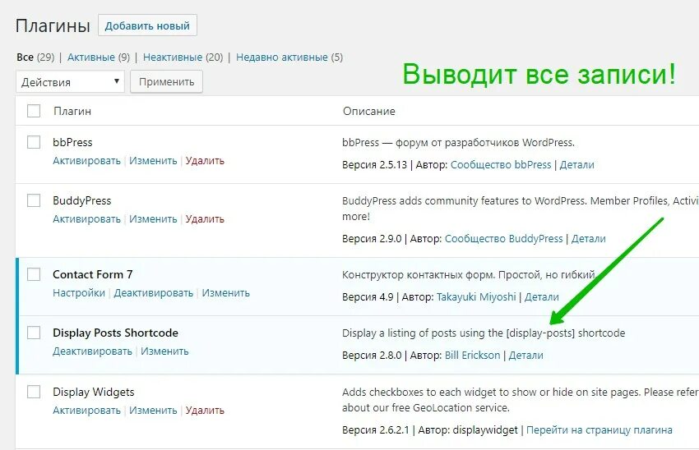Open the "Действия" bulk actions dropdown
Screen dimensions: 699x450
coord(70,82)
